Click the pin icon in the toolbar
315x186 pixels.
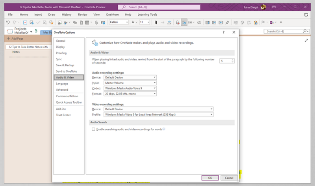click(x=227, y=22)
